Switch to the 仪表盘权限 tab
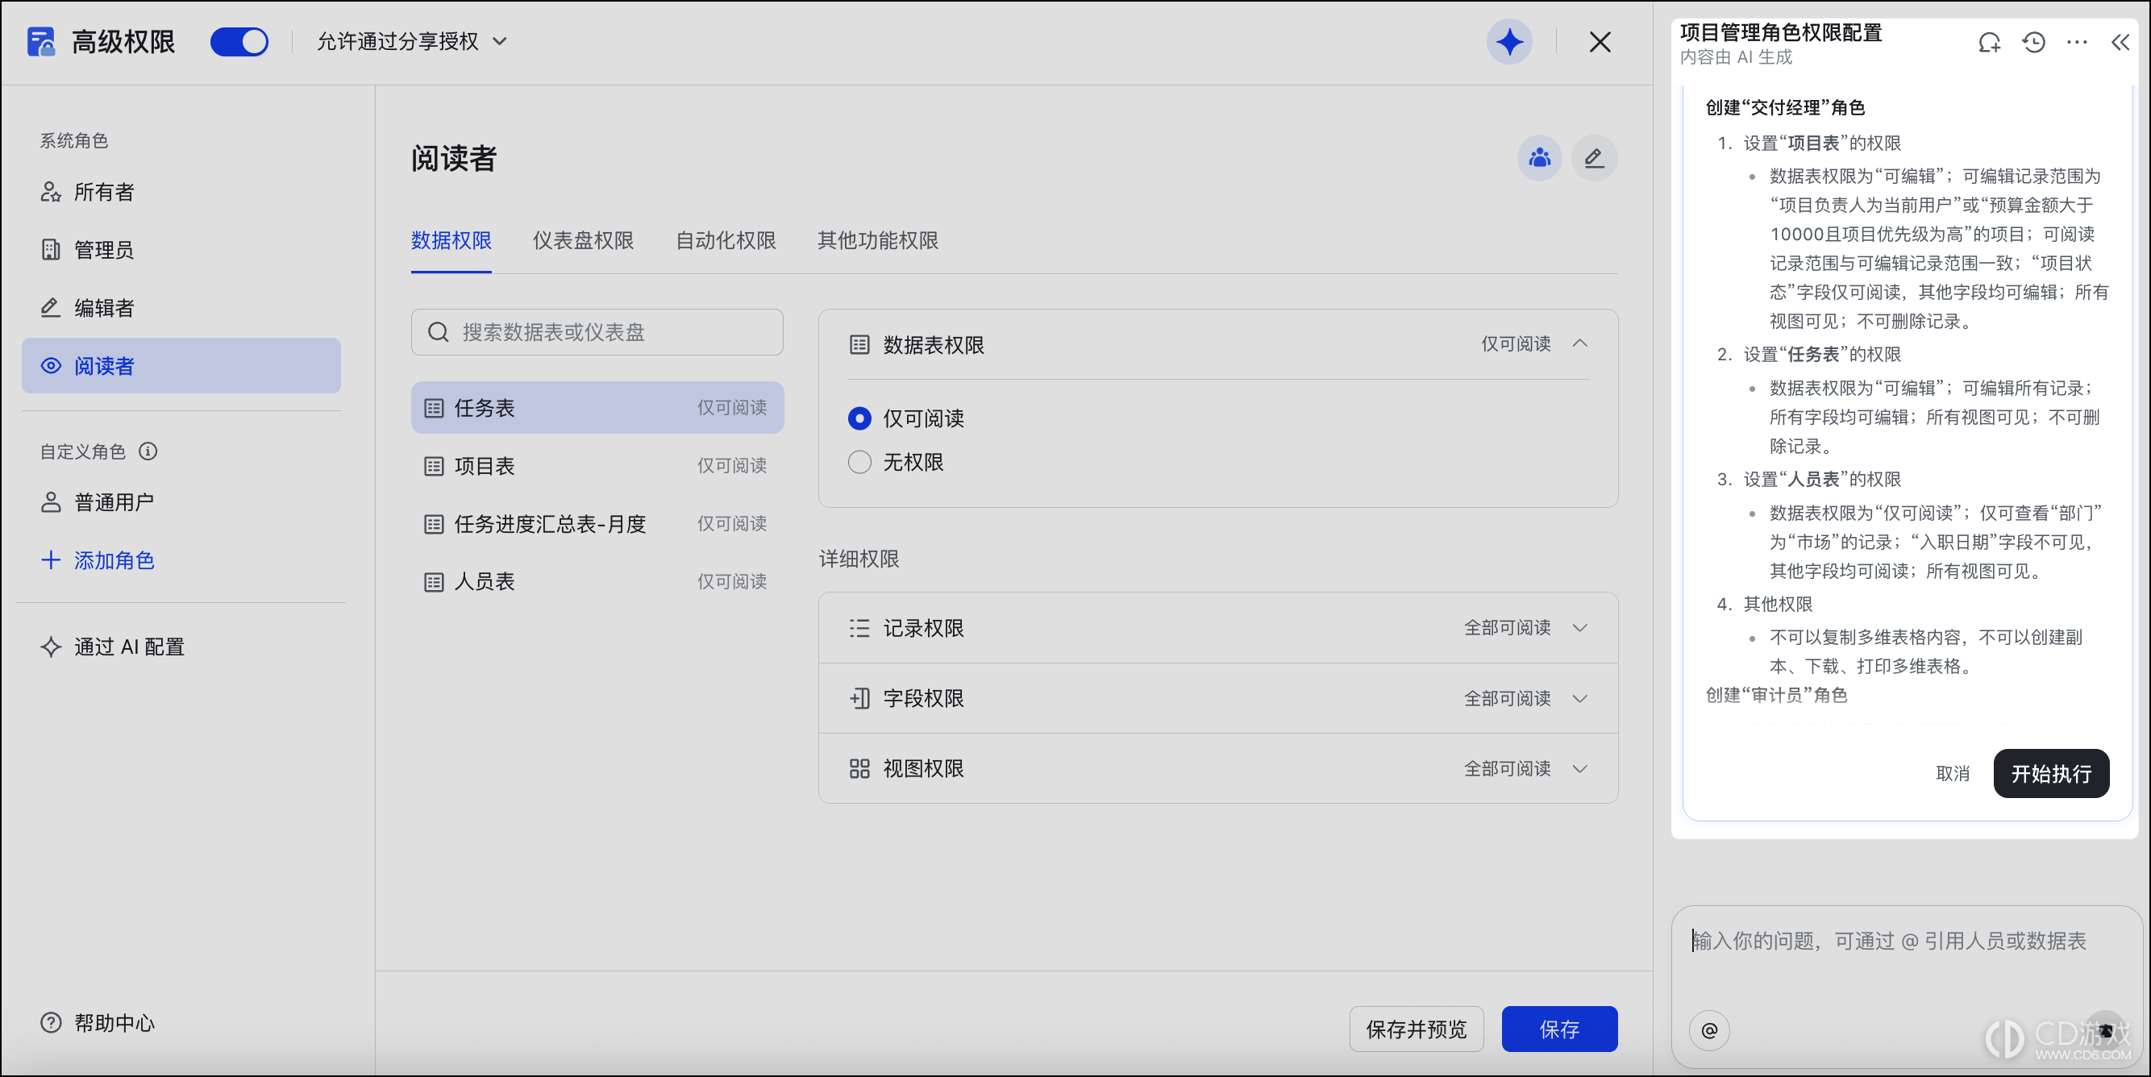 pos(583,240)
